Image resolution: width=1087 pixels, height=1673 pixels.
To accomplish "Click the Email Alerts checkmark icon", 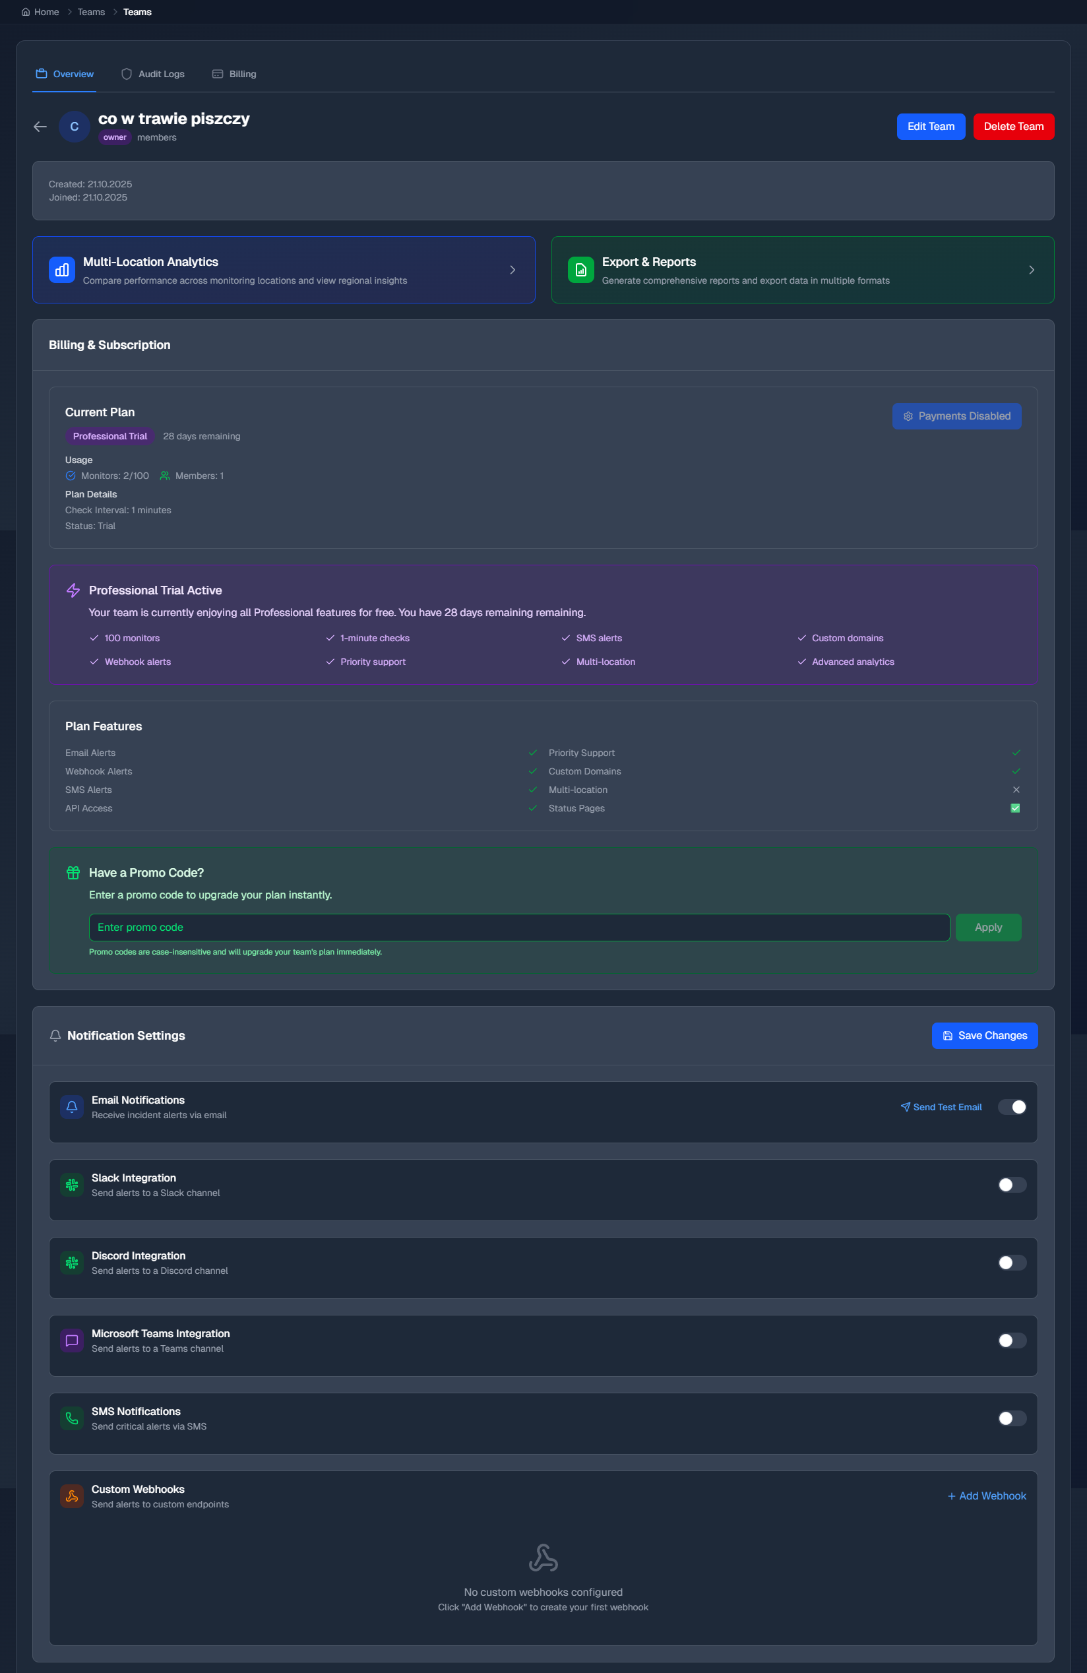I will tap(532, 753).
